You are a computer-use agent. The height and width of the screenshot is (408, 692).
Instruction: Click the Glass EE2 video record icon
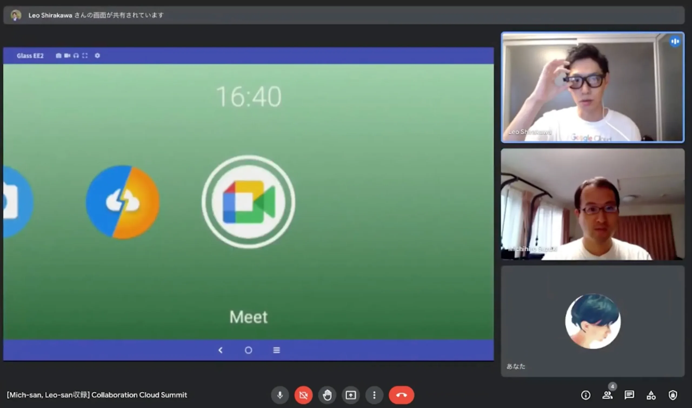coord(67,56)
